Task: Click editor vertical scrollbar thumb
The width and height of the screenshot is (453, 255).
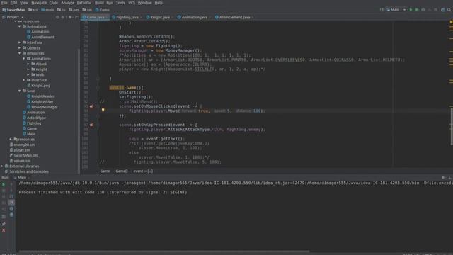Action: pyautogui.click(x=452, y=126)
